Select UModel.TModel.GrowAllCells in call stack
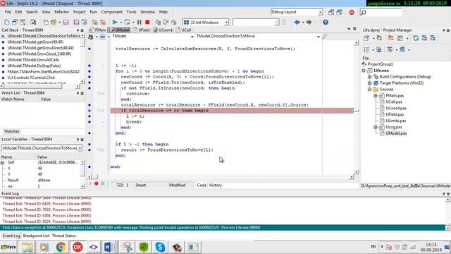 (33, 60)
